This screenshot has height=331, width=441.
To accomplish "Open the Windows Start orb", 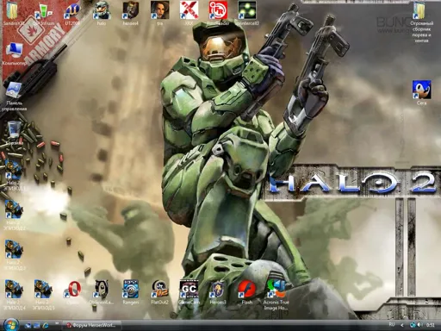I will pos(10,325).
